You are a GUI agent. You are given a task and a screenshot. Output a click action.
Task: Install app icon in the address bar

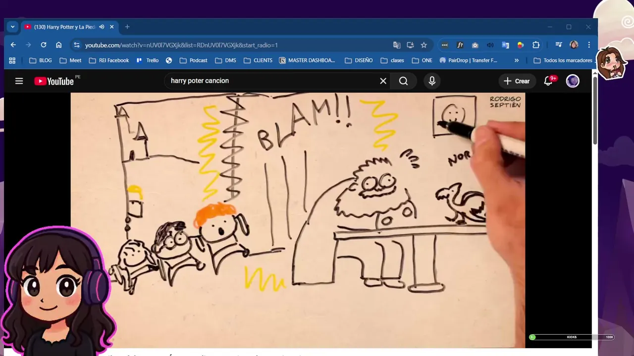click(410, 45)
